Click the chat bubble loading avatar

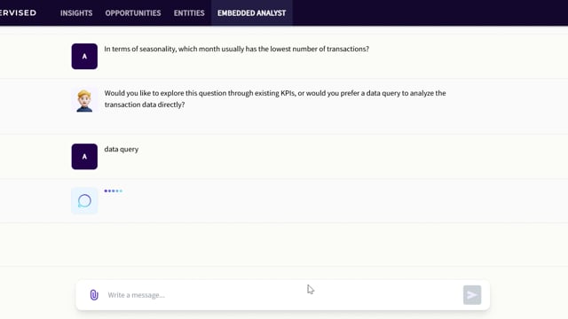tap(84, 201)
